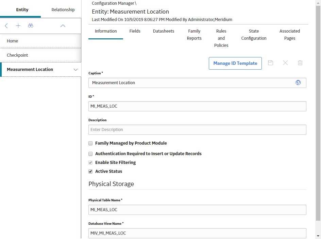Click the back arrow icon in left panel
This screenshot has width=321, height=239.
pyautogui.click(x=6, y=26)
